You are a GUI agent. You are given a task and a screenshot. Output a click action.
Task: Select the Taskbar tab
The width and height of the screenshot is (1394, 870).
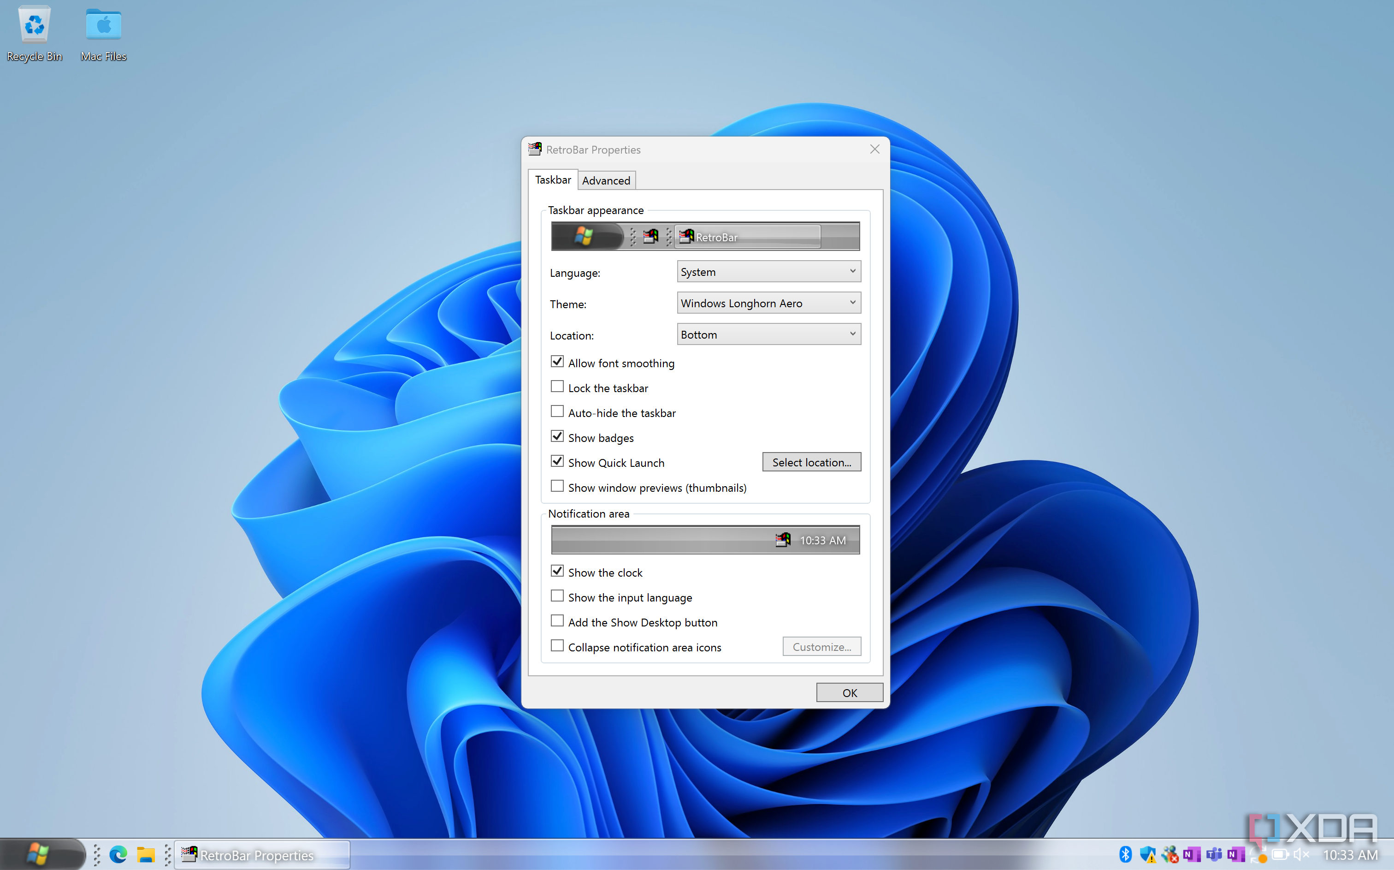[552, 179]
